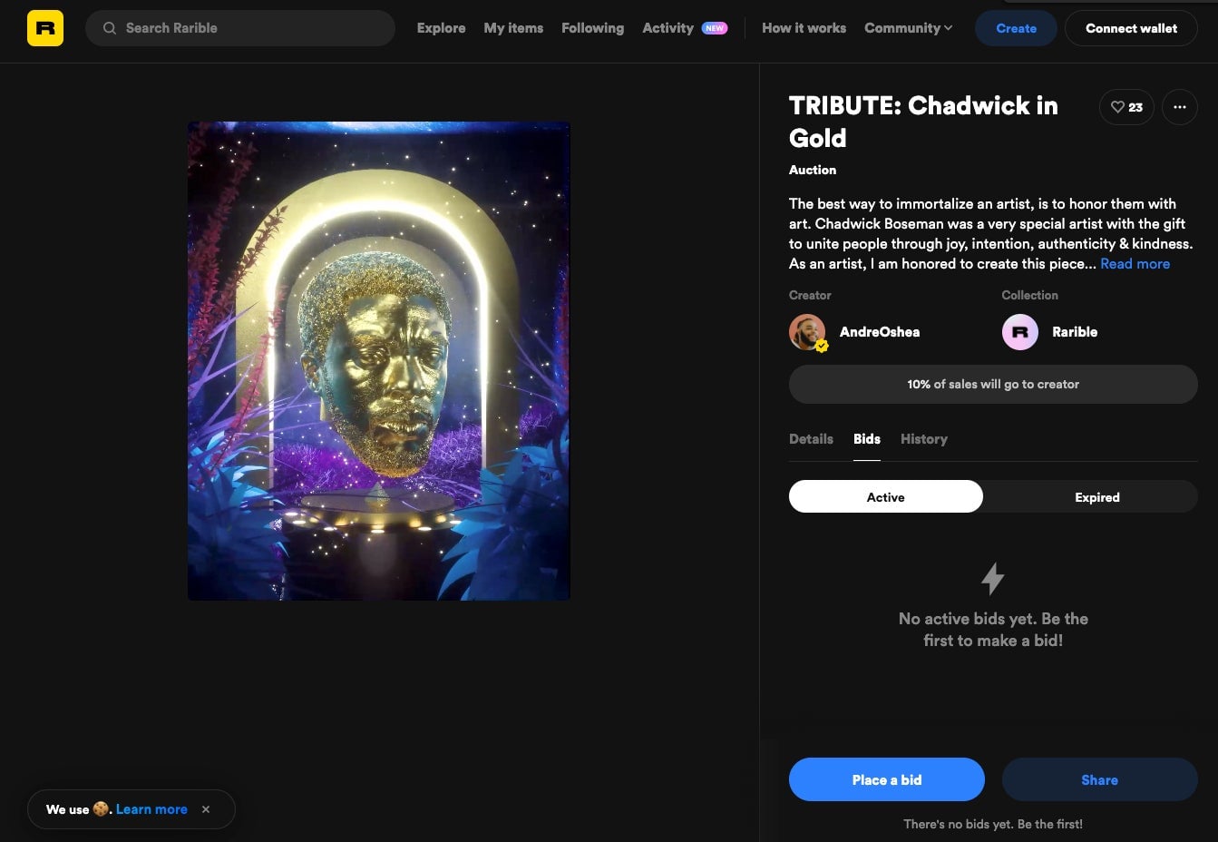Open the options menu via the three-dot icon
Viewport: 1218px width, 842px height.
1180,107
